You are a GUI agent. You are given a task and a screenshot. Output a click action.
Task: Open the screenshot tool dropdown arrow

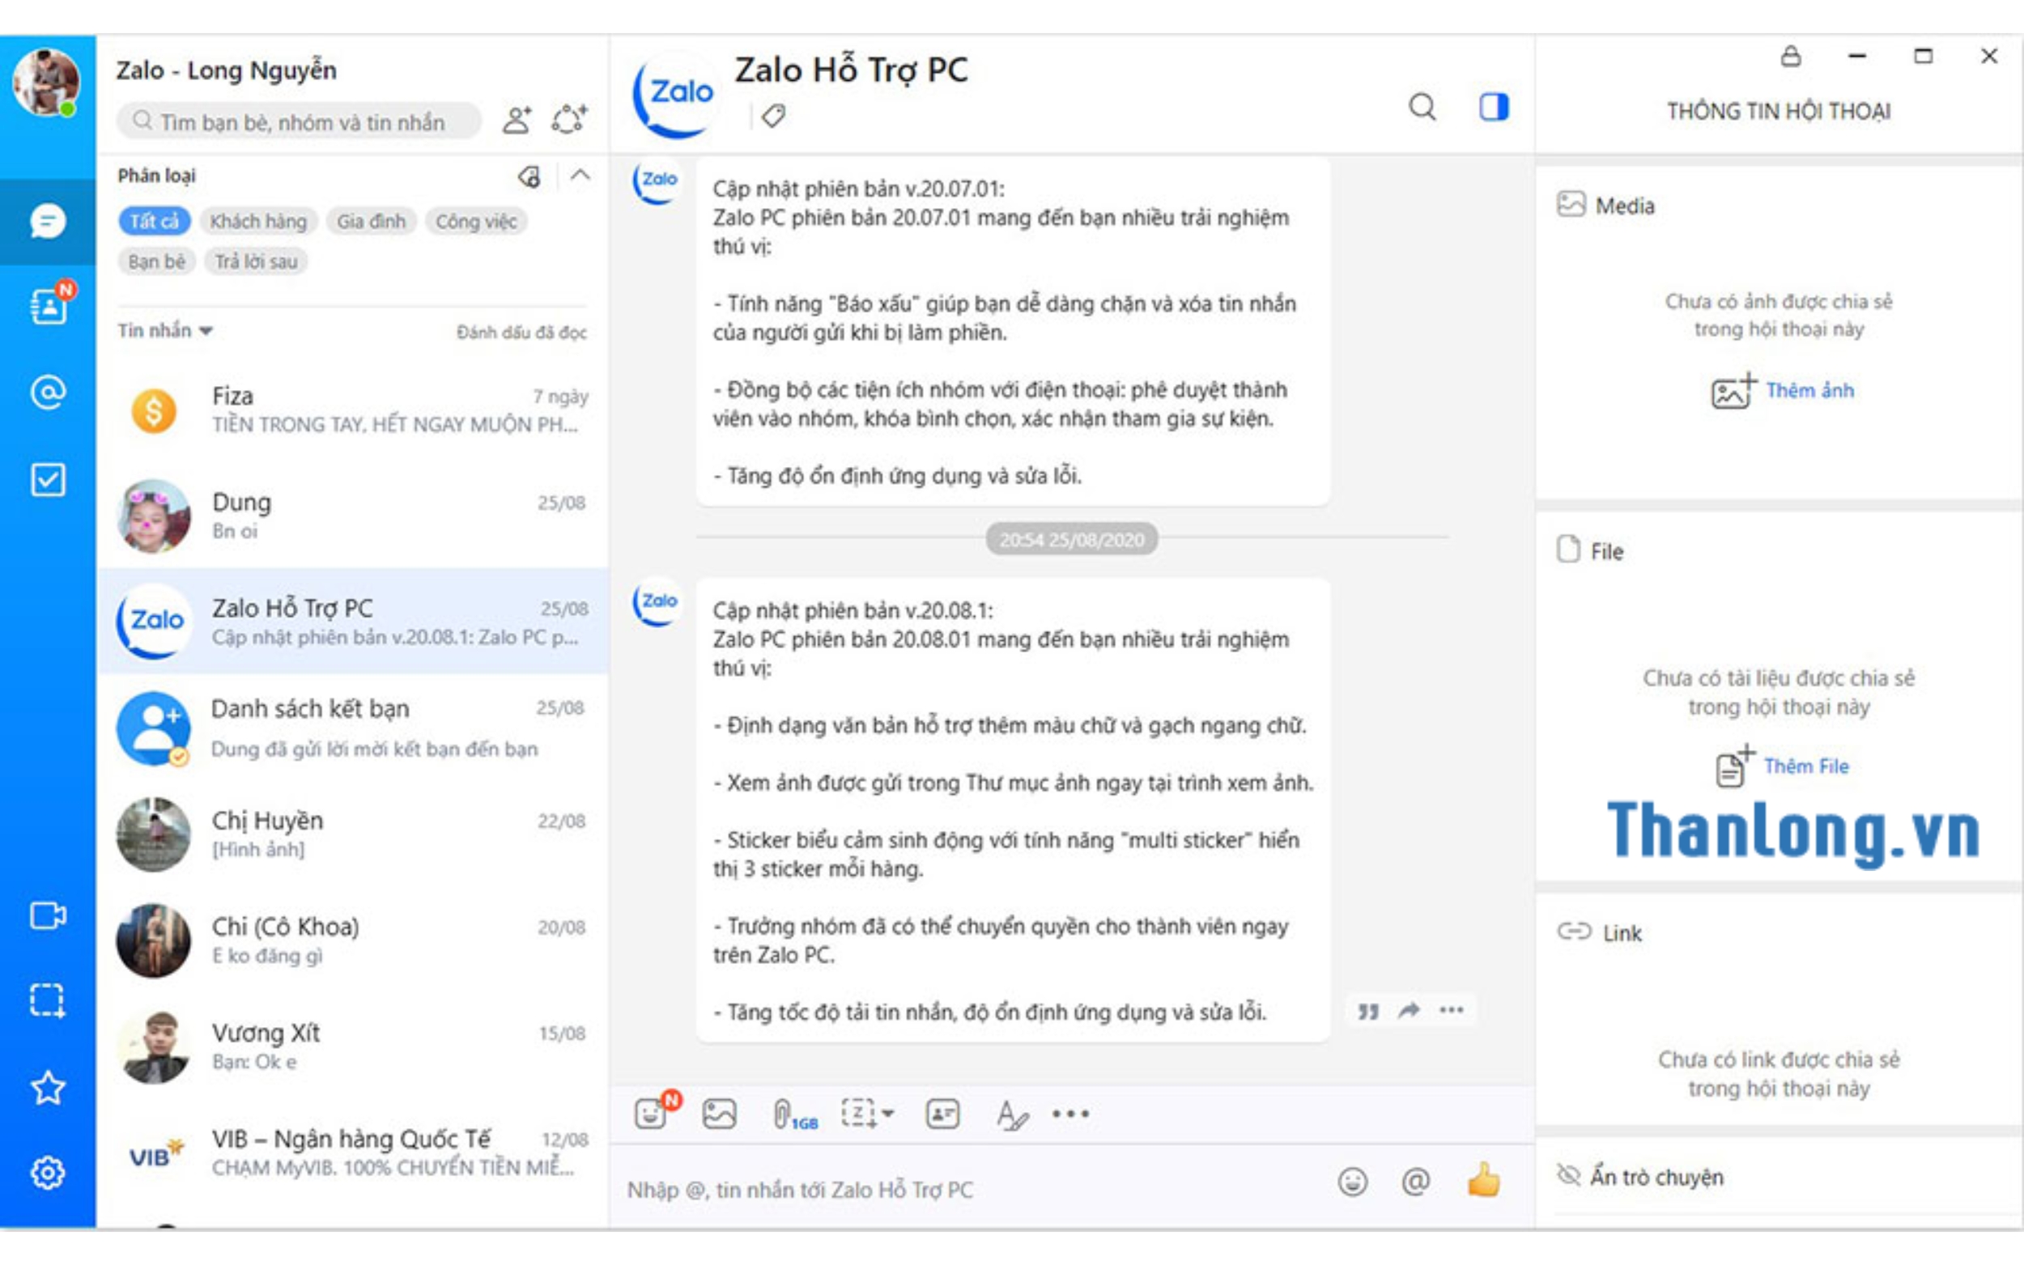889,1114
